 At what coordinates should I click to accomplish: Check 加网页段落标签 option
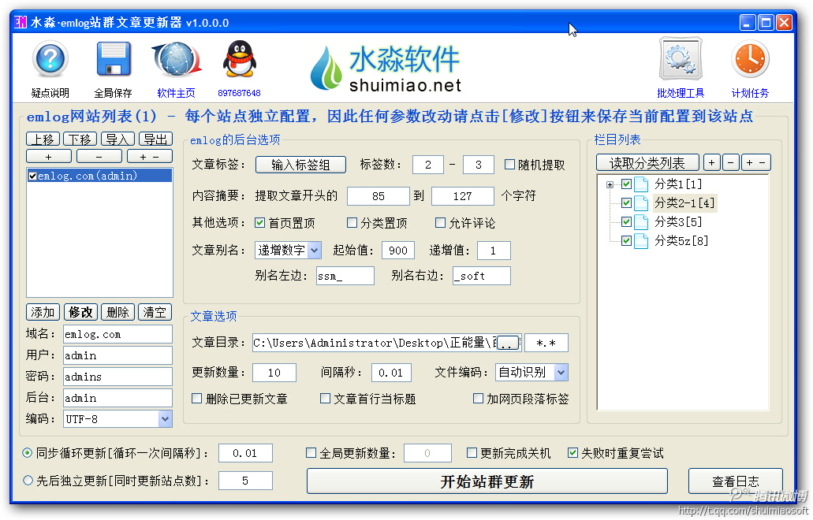(x=478, y=399)
